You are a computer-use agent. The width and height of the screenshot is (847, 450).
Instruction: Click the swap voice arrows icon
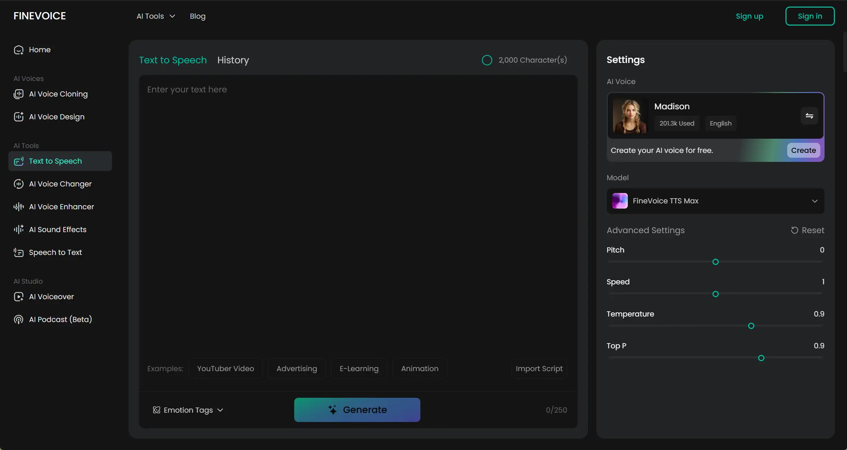[x=809, y=116]
